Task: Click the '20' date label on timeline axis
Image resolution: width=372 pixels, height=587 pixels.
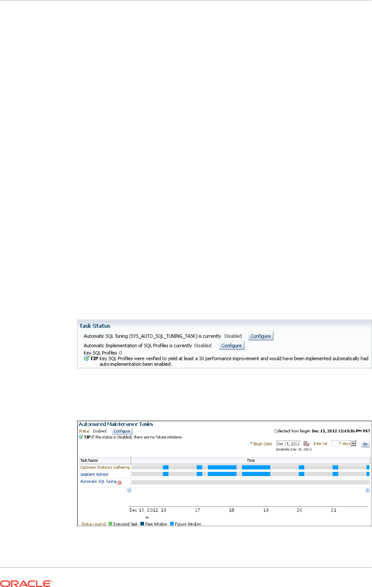Action: click(300, 510)
